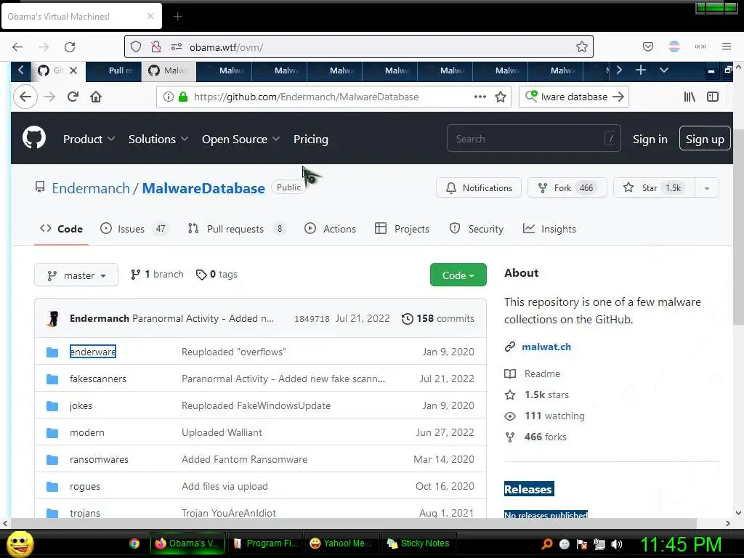Go back in the inner VM browser
Viewport: 744px width, 558px height.
tap(25, 97)
